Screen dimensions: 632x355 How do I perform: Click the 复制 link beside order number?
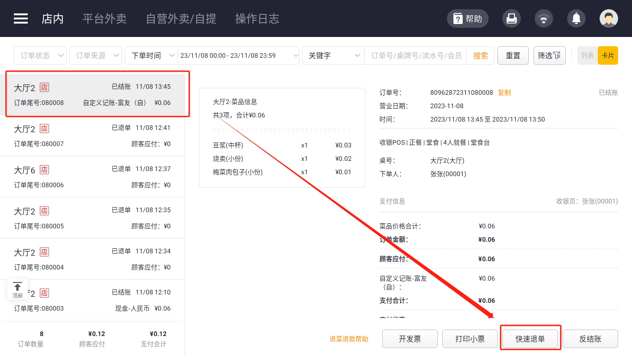tap(504, 92)
